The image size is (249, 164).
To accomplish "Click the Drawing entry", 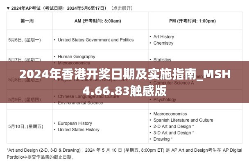I will 163,139.
